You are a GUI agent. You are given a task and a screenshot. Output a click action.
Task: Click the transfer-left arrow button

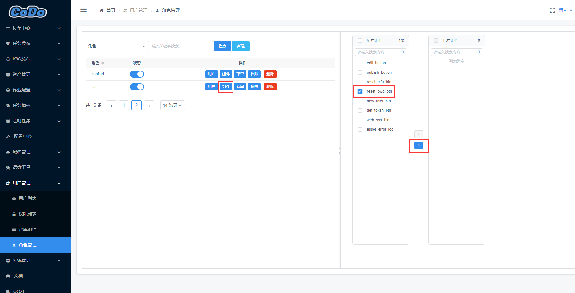click(418, 134)
